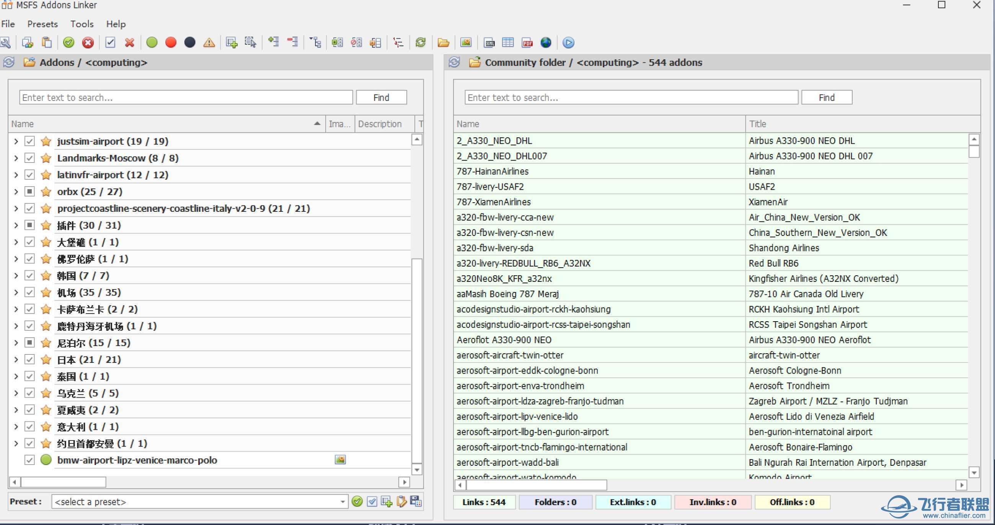Click the XML export toolbar icon
Viewport: 995px width, 525px height.
489,42
